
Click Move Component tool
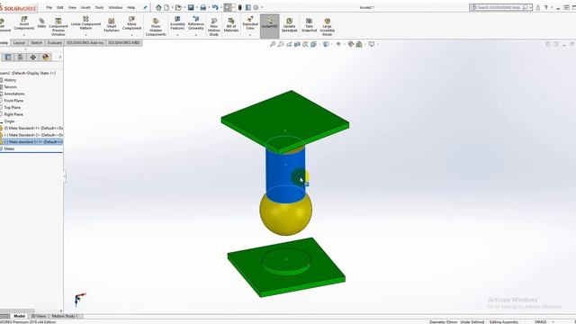(x=132, y=23)
